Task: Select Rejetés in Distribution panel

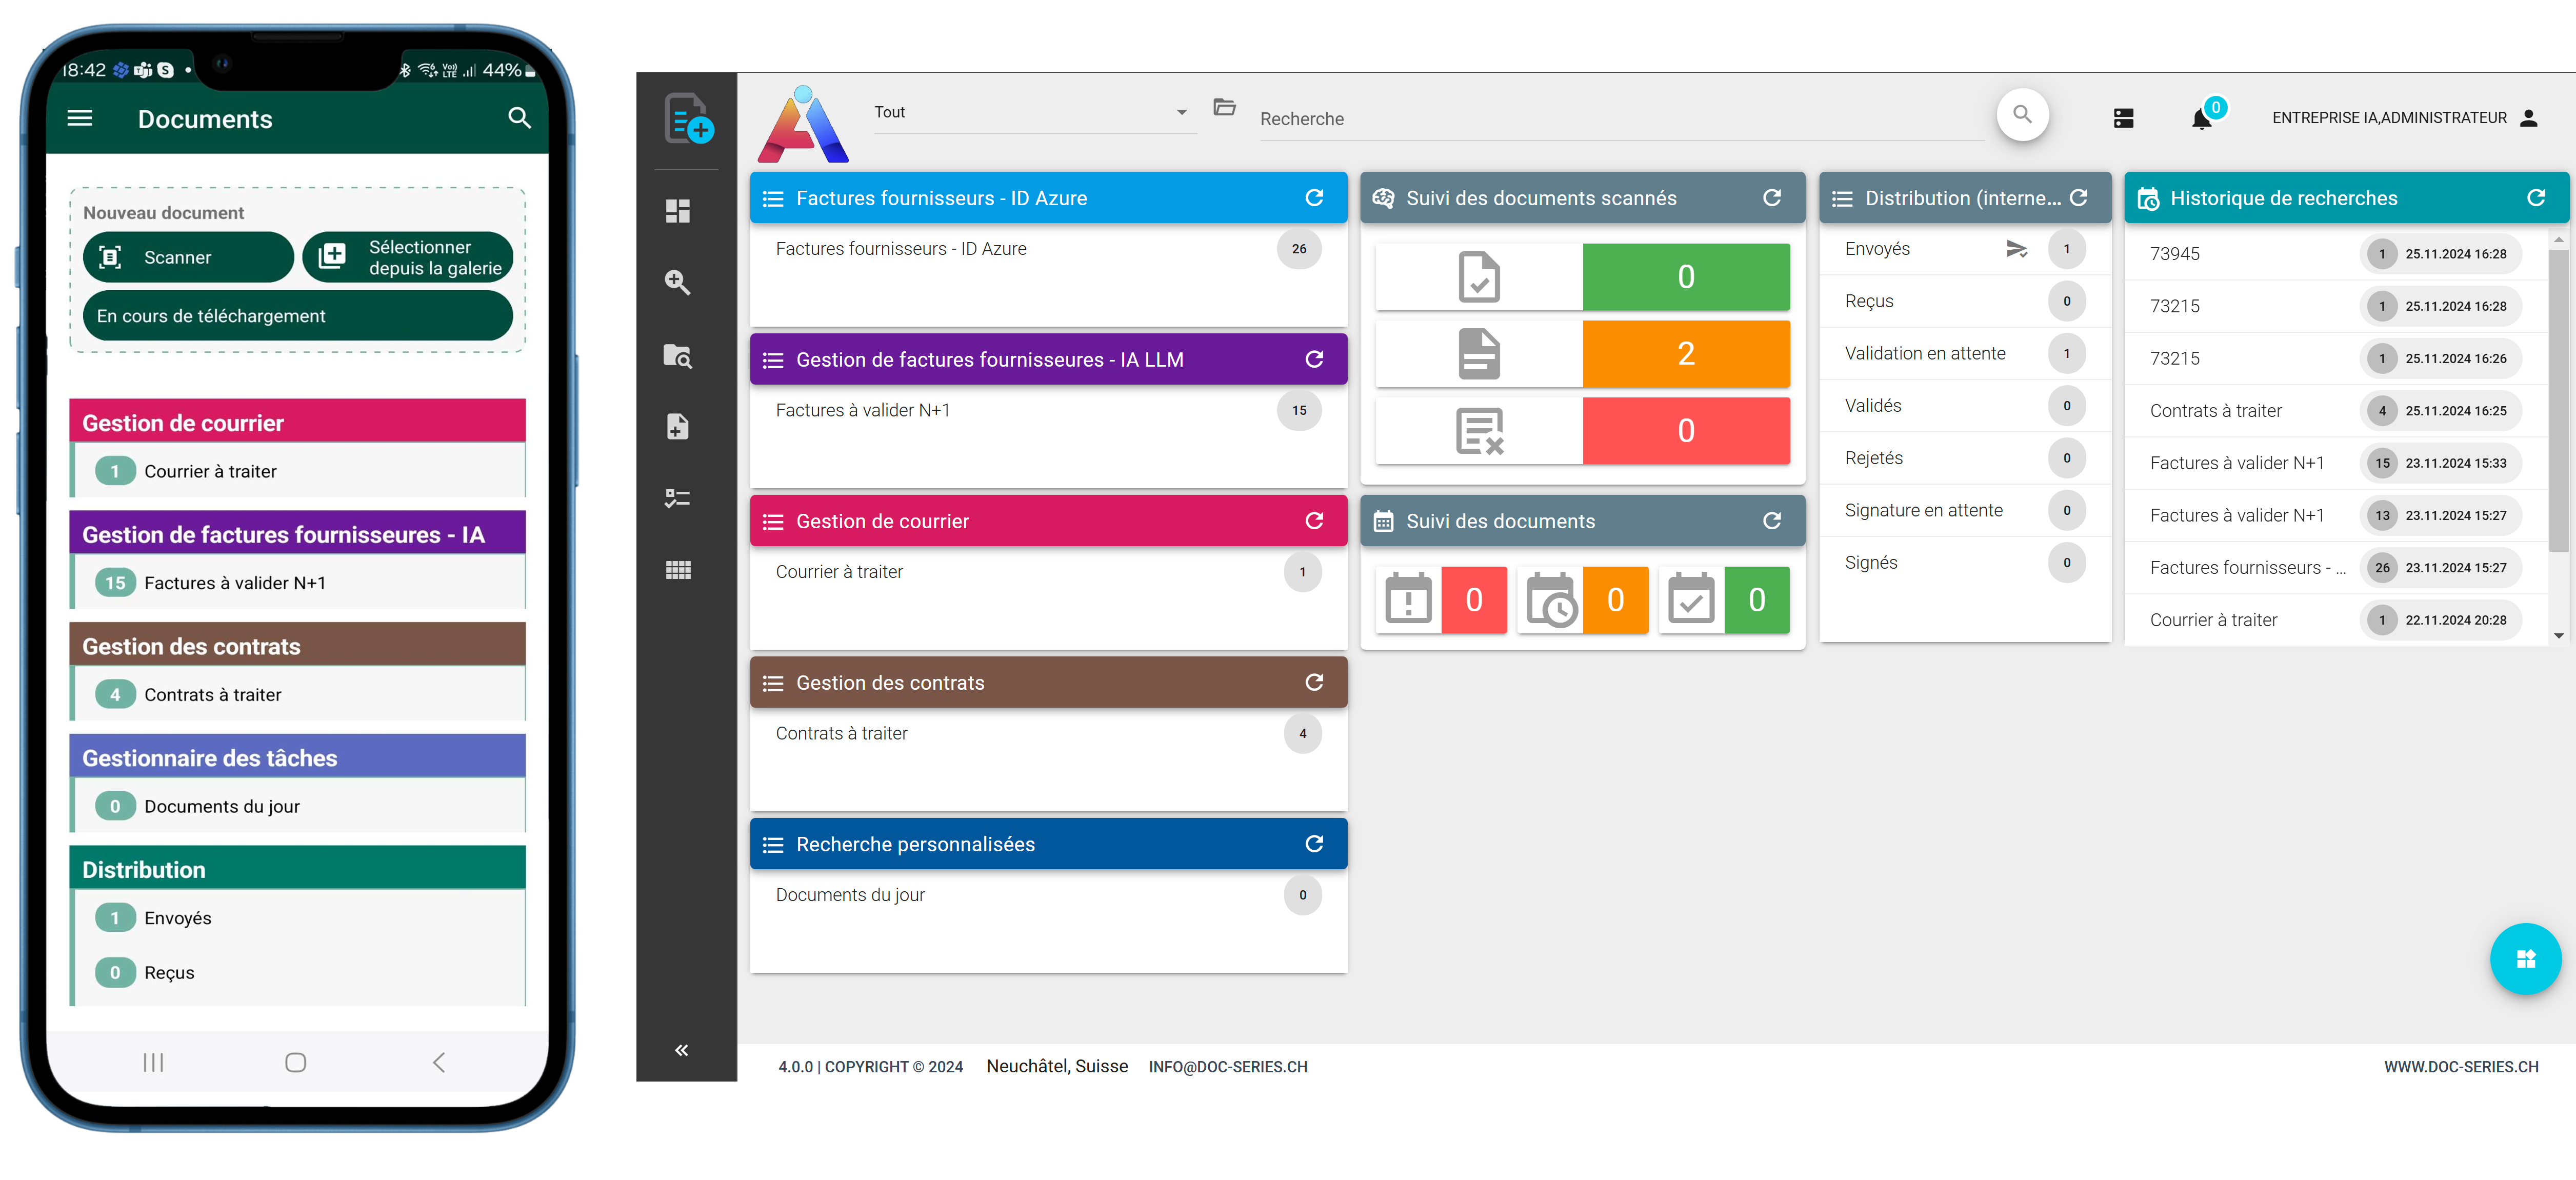Action: tap(1964, 458)
